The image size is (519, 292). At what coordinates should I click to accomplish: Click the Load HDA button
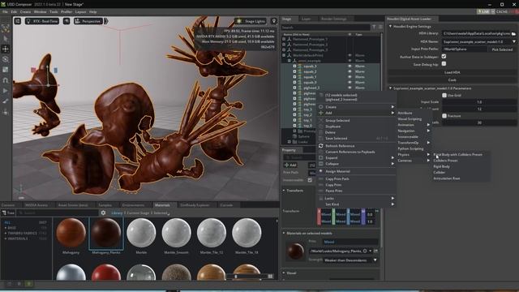pos(453,72)
